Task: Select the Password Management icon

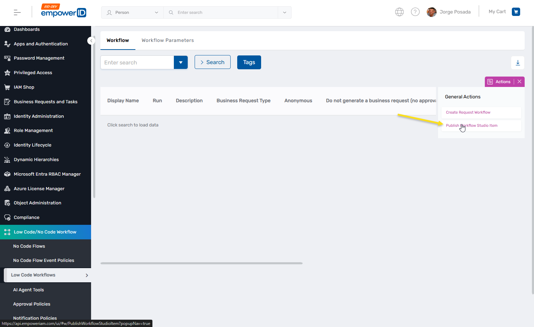Action: 8,58
